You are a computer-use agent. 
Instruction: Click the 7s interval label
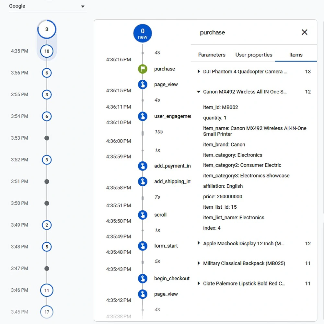coord(157,197)
